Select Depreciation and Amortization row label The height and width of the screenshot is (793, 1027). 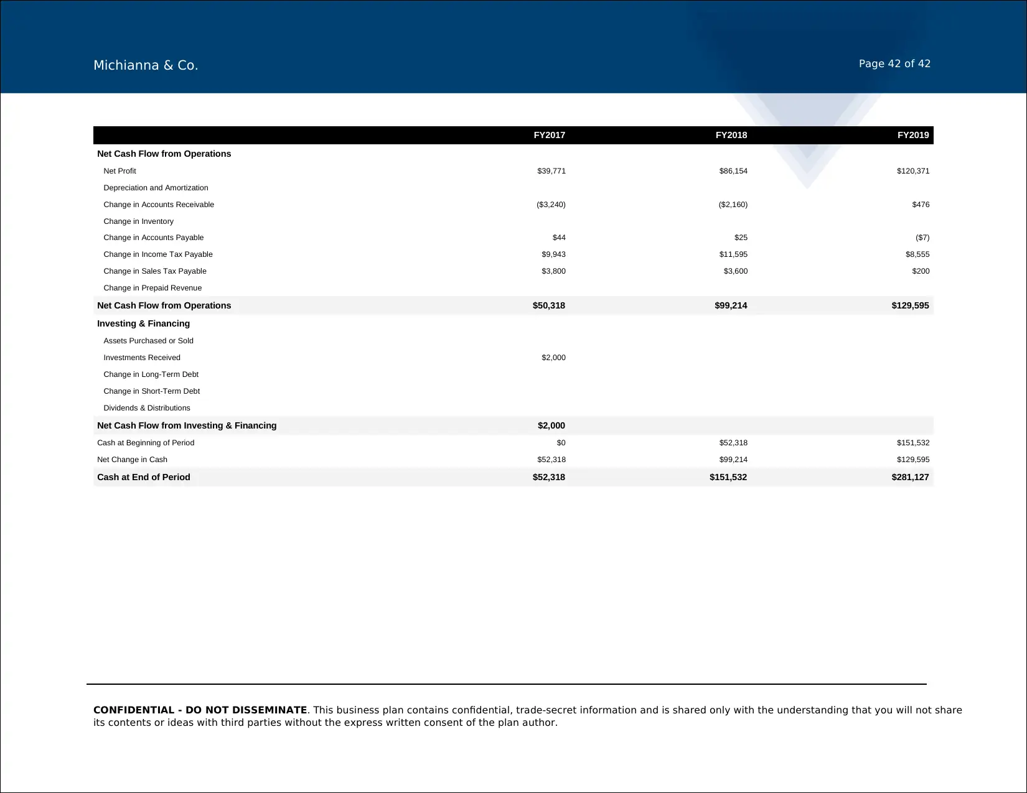click(x=156, y=188)
